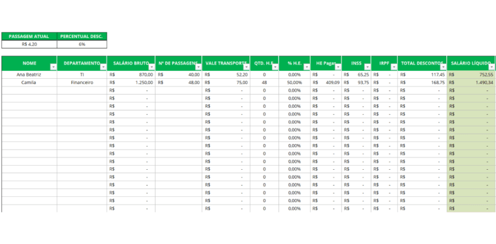Open the DEPARTAMENTO column filter dropdown
The height and width of the screenshot is (244, 496).
coord(103,67)
